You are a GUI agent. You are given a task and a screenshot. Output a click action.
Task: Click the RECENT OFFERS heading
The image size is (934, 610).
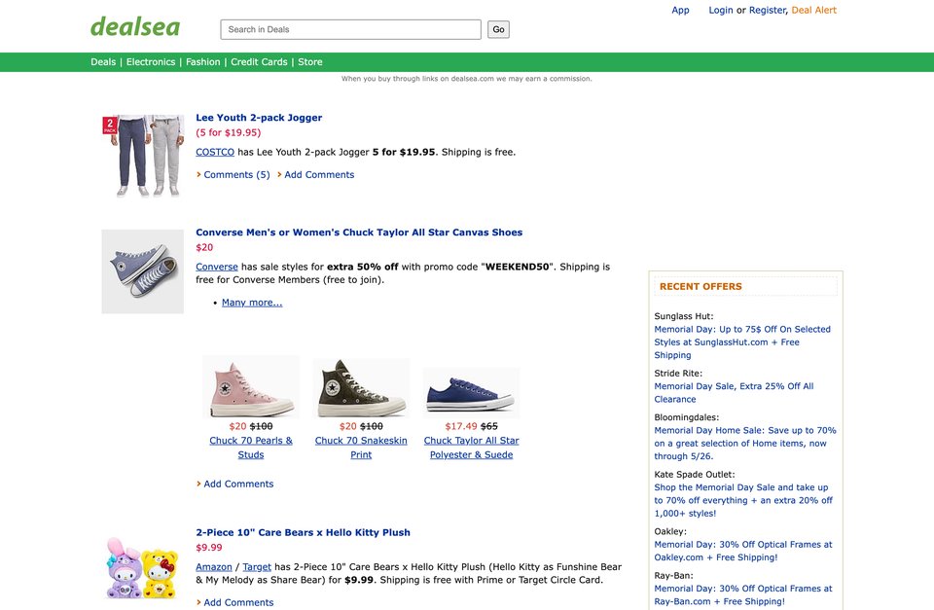point(700,287)
